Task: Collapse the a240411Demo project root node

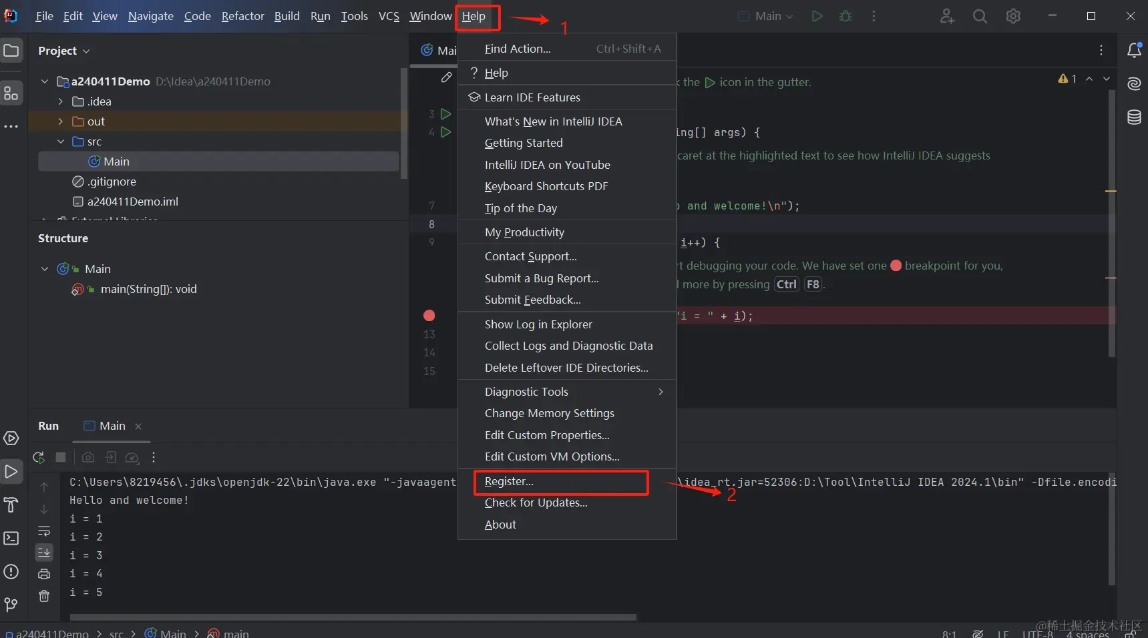Action: (45, 81)
